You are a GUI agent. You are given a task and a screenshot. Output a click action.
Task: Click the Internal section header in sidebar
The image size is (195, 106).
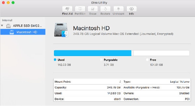tap(7, 20)
